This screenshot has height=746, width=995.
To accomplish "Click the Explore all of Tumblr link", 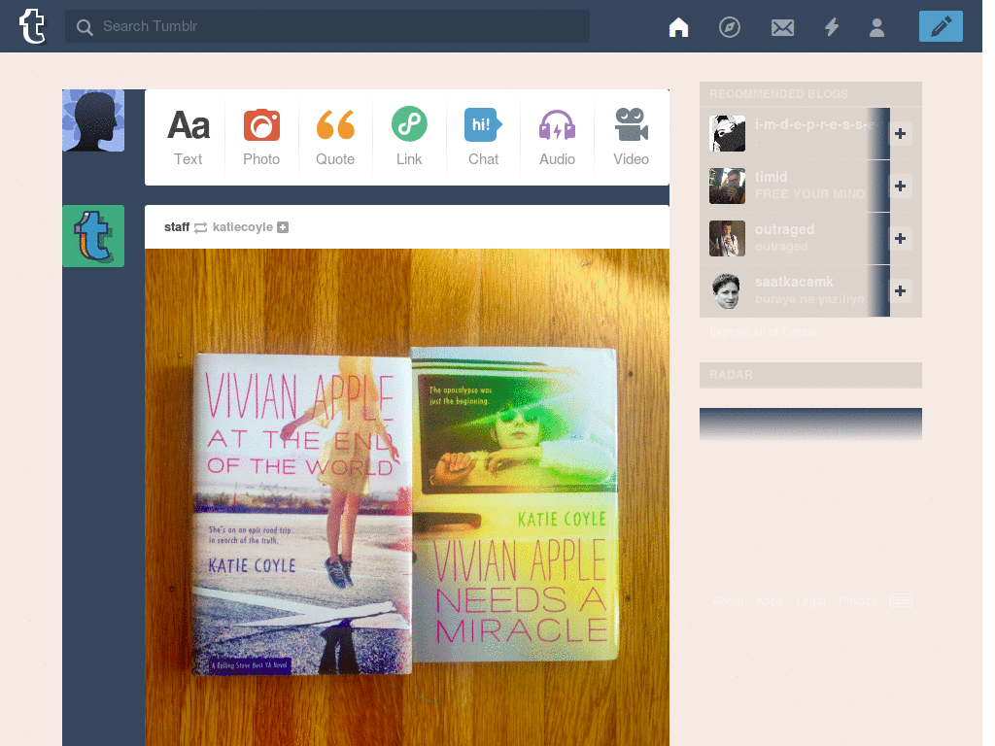I will [764, 332].
